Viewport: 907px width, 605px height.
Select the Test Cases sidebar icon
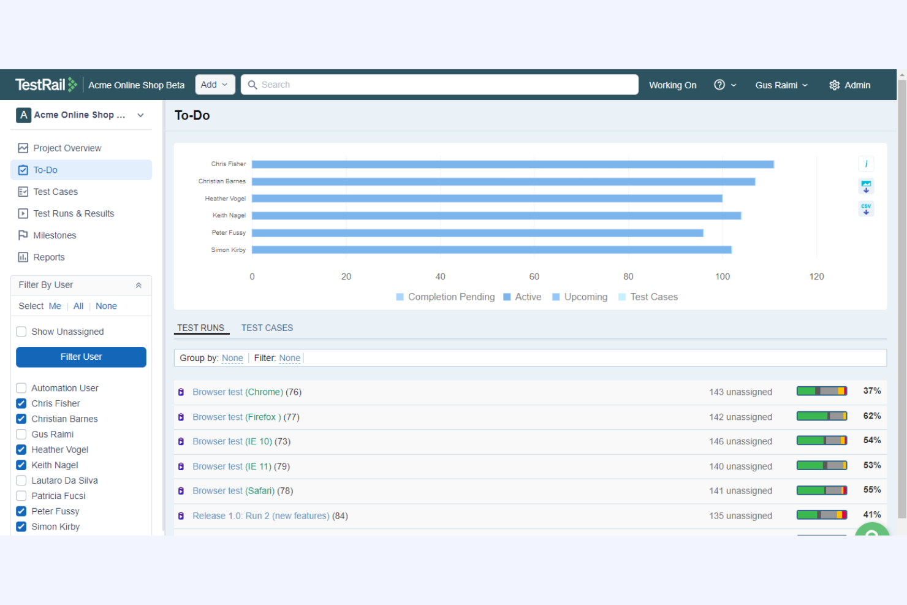[x=23, y=191]
